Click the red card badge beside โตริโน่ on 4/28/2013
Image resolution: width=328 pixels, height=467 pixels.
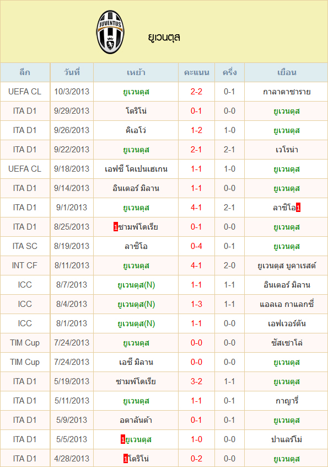click(126, 459)
